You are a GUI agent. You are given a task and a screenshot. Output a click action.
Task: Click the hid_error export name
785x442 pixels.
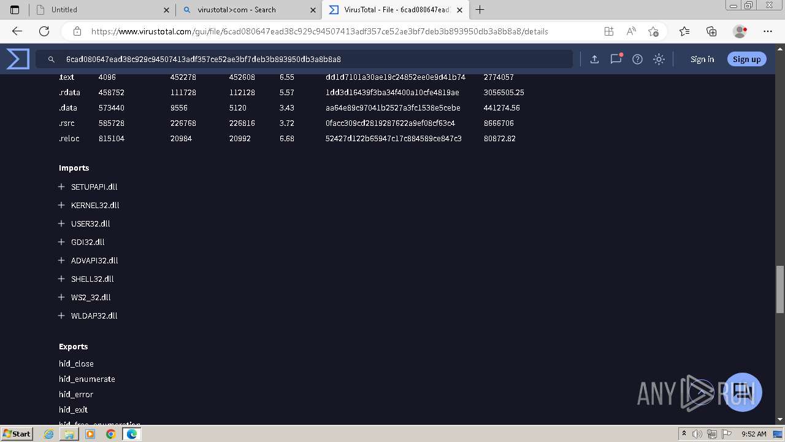(x=76, y=394)
